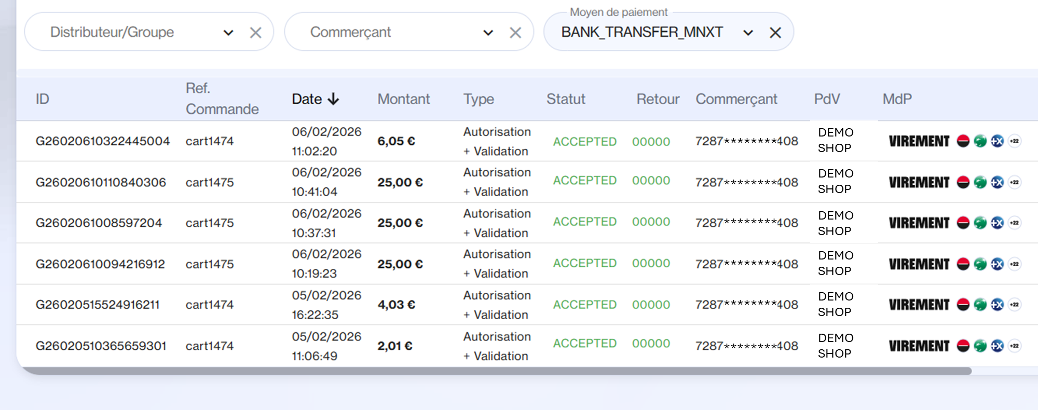
Task: Expand the Distributeur/Groupe dropdown
Action: pyautogui.click(x=228, y=33)
